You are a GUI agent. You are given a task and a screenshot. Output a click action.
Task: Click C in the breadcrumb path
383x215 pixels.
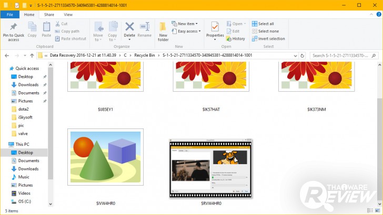coord(125,55)
